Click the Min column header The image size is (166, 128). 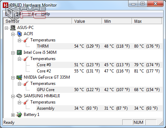pos(117,21)
